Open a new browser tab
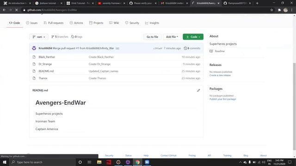This screenshot has width=296, height=166. (x=257, y=3)
